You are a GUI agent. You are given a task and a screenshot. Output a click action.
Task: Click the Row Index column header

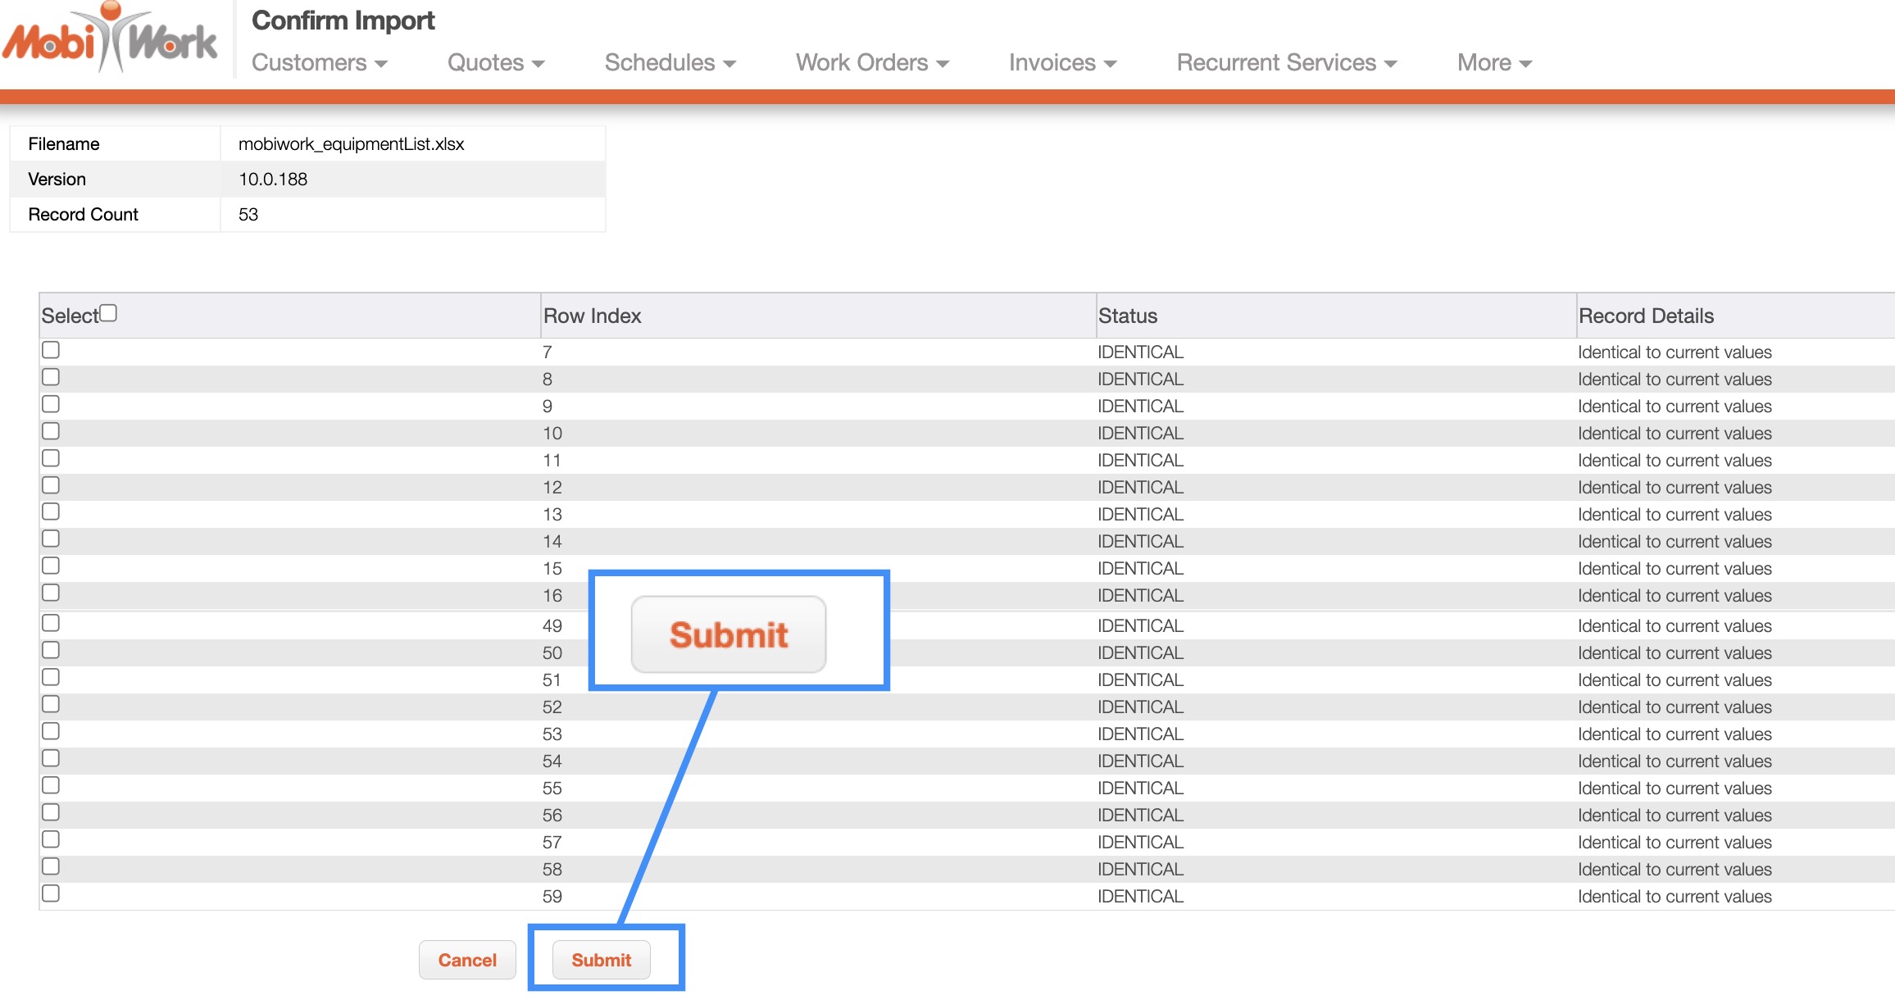coord(592,316)
